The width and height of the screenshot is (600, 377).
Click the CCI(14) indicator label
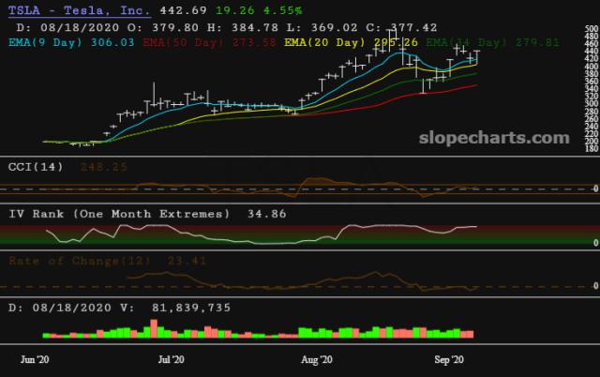pos(36,167)
